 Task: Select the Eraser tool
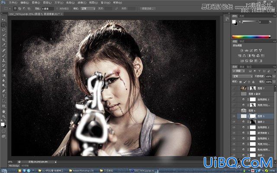tap(3, 70)
